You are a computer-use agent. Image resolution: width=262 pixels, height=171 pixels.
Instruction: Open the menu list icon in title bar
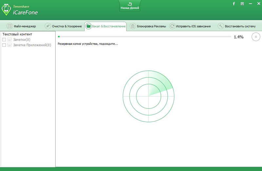(242, 4)
